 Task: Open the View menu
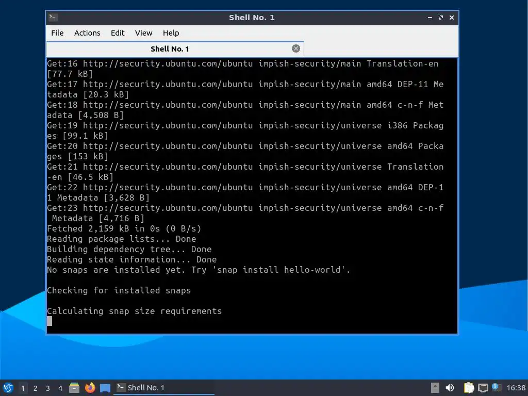coord(143,33)
